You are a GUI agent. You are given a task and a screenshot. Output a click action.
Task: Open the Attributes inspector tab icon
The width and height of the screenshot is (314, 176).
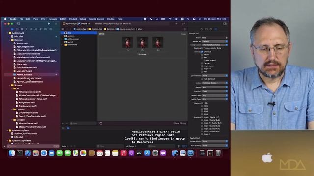pyautogui.click(x=216, y=29)
